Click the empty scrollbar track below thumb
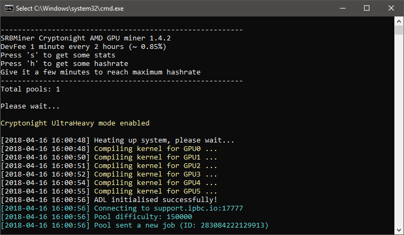 click(x=399, y=133)
